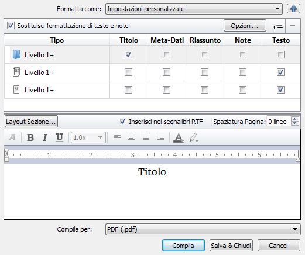This screenshot has width=305, height=255.
Task: Open Compila per format dropdown
Action: click(203, 229)
